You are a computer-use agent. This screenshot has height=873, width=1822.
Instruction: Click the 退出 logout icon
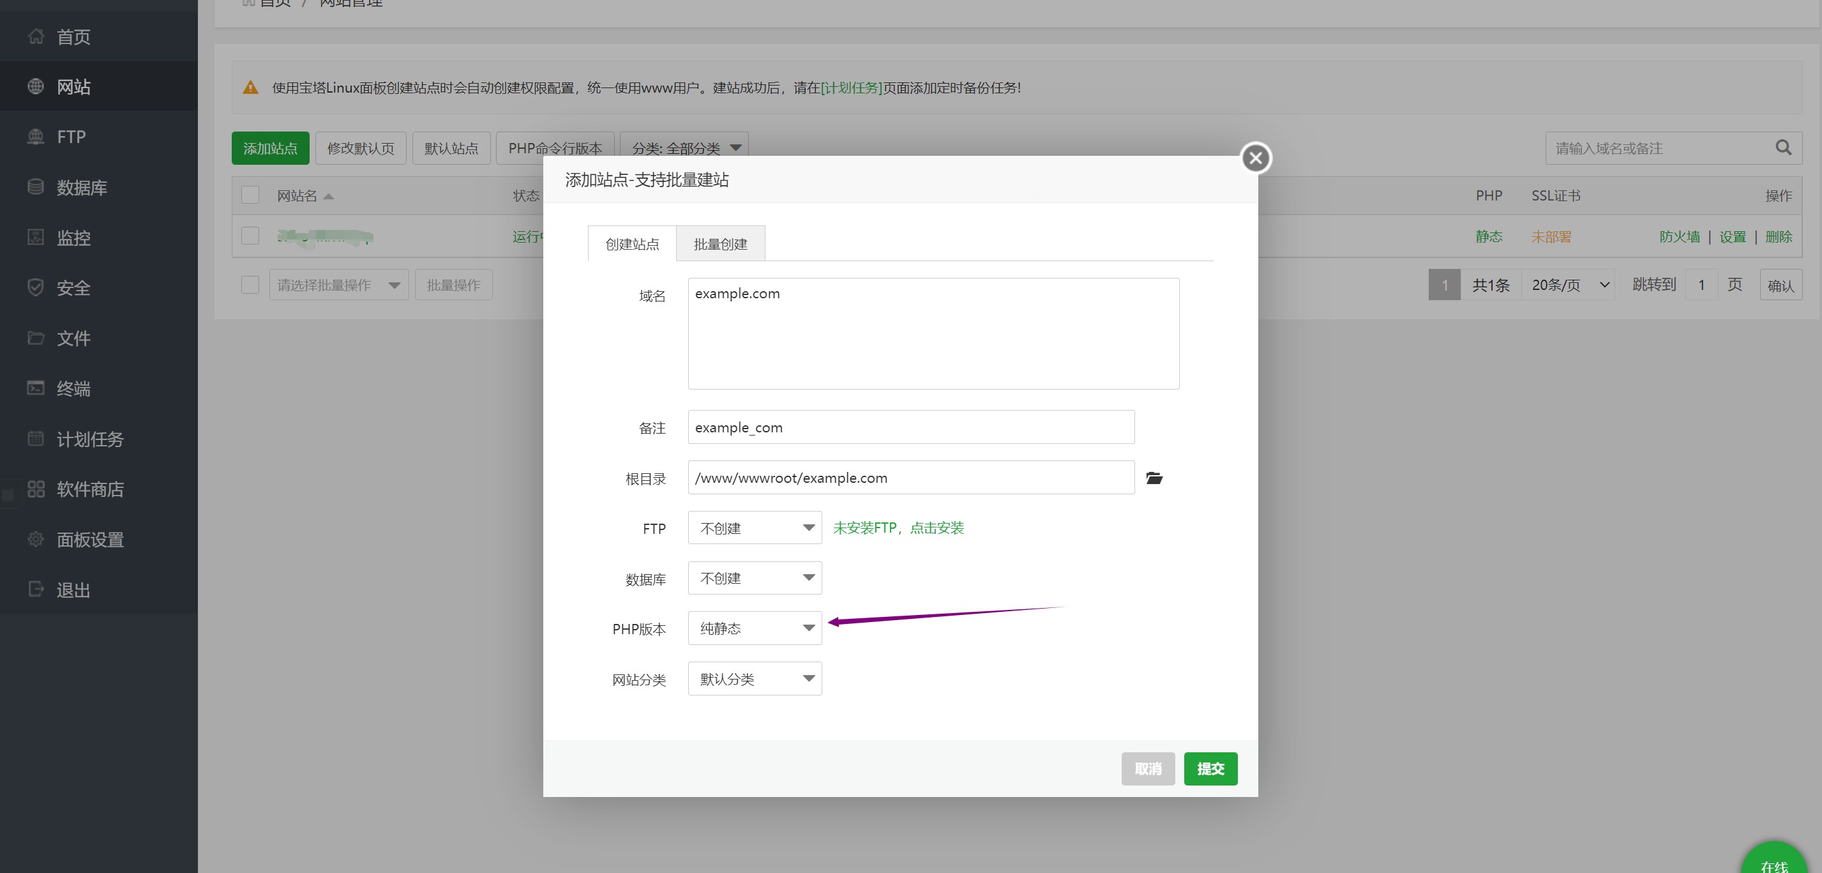35,589
